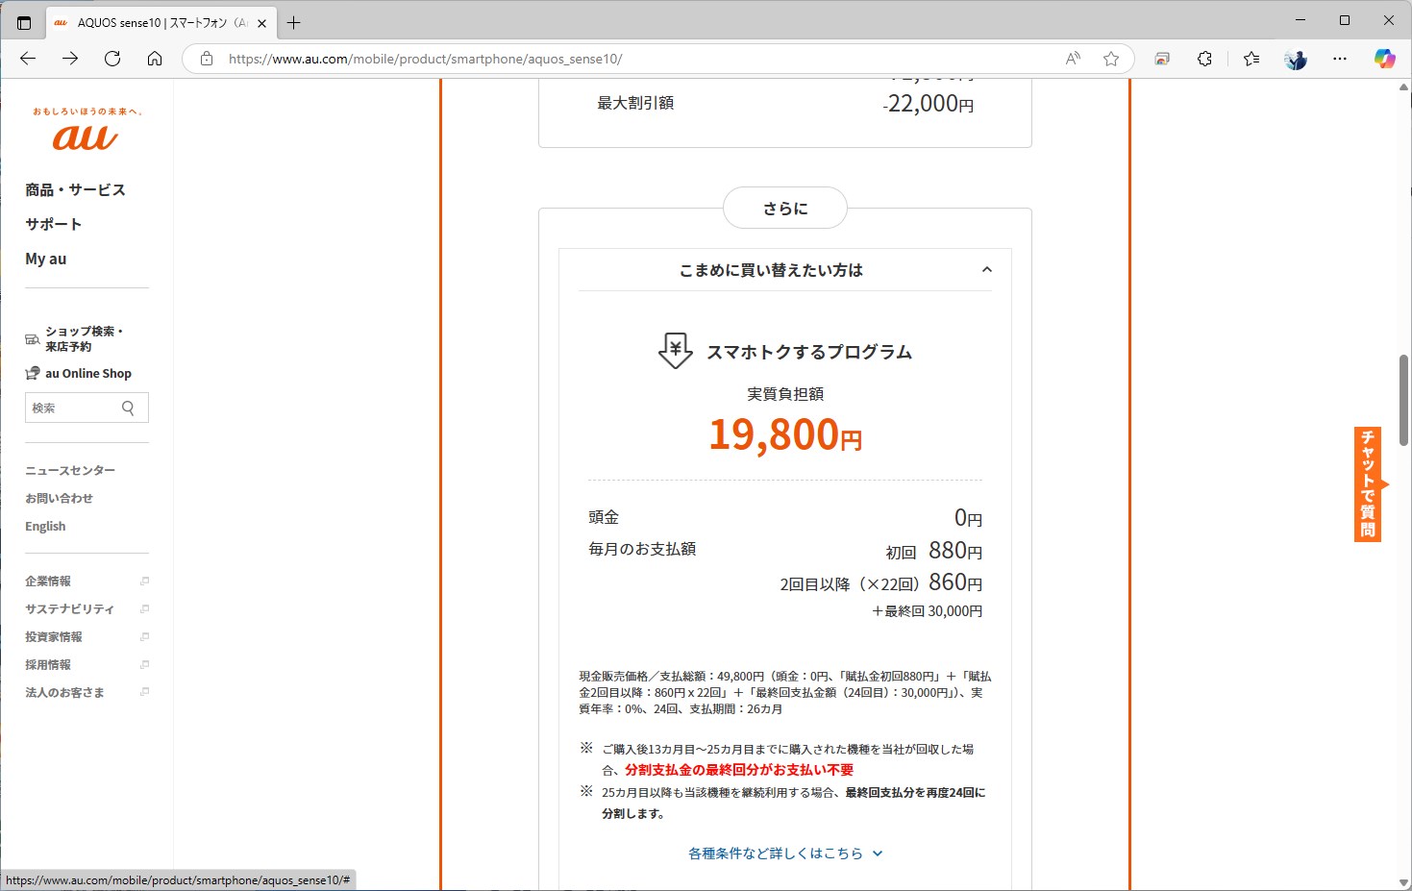Screen dimensions: 1412x891
Task: Click the スマホトクするプログラム heading
Action: (x=809, y=352)
